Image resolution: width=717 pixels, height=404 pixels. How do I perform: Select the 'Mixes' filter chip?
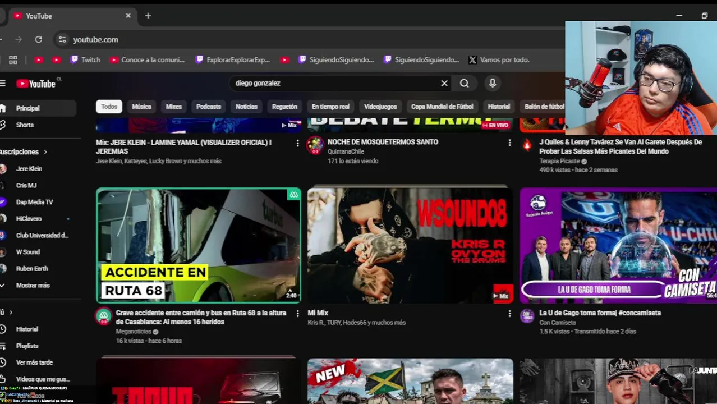[174, 107]
